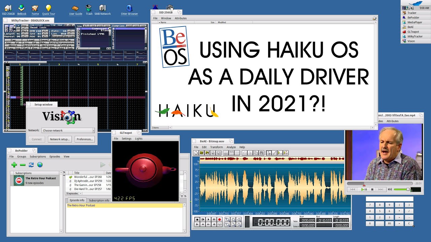Click Preferences... button in Vision

[x=85, y=139]
